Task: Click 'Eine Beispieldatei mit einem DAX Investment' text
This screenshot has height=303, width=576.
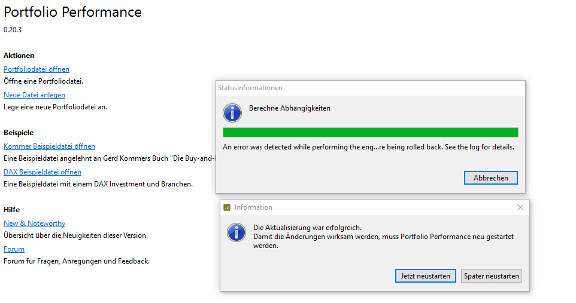Action: click(98, 184)
